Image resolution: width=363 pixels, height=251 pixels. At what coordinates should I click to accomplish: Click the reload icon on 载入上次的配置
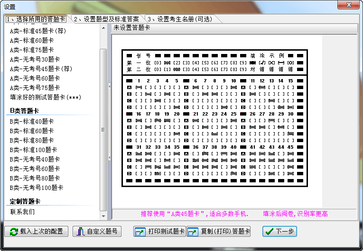[12, 232]
